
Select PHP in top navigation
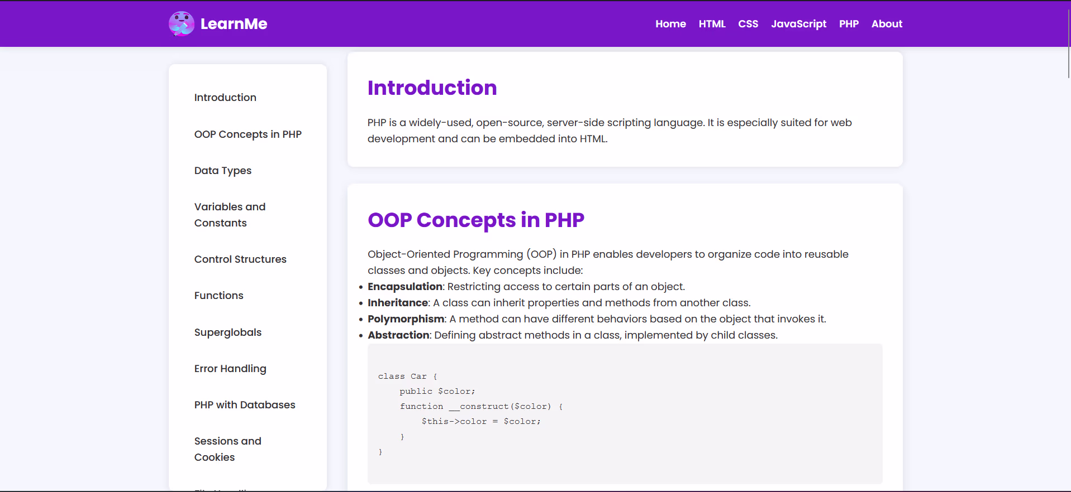(849, 24)
